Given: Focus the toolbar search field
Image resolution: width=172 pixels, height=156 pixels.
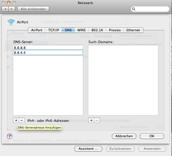Looking at the screenshot, I should click(150, 9).
